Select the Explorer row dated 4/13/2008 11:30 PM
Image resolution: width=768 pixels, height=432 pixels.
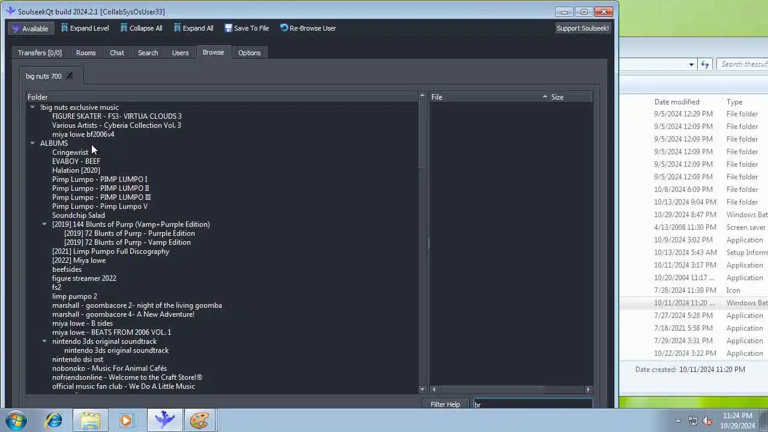(x=695, y=227)
